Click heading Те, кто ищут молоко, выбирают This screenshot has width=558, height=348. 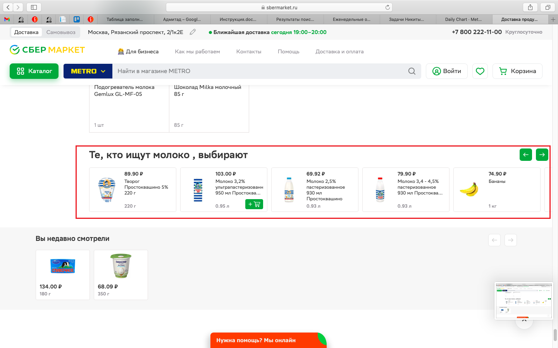(168, 155)
